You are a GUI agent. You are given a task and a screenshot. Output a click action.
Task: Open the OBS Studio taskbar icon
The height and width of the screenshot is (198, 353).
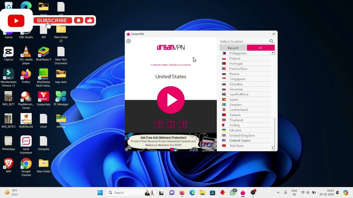(x=253, y=193)
